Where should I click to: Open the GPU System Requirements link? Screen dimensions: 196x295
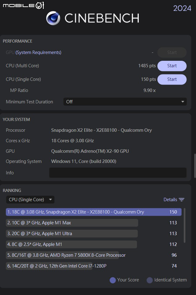38,52
